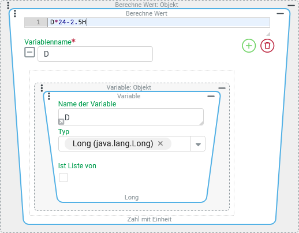The width and height of the screenshot is (299, 233).
Task: Click drag handle of Variable: Objekt panel
Action: click(42, 88)
